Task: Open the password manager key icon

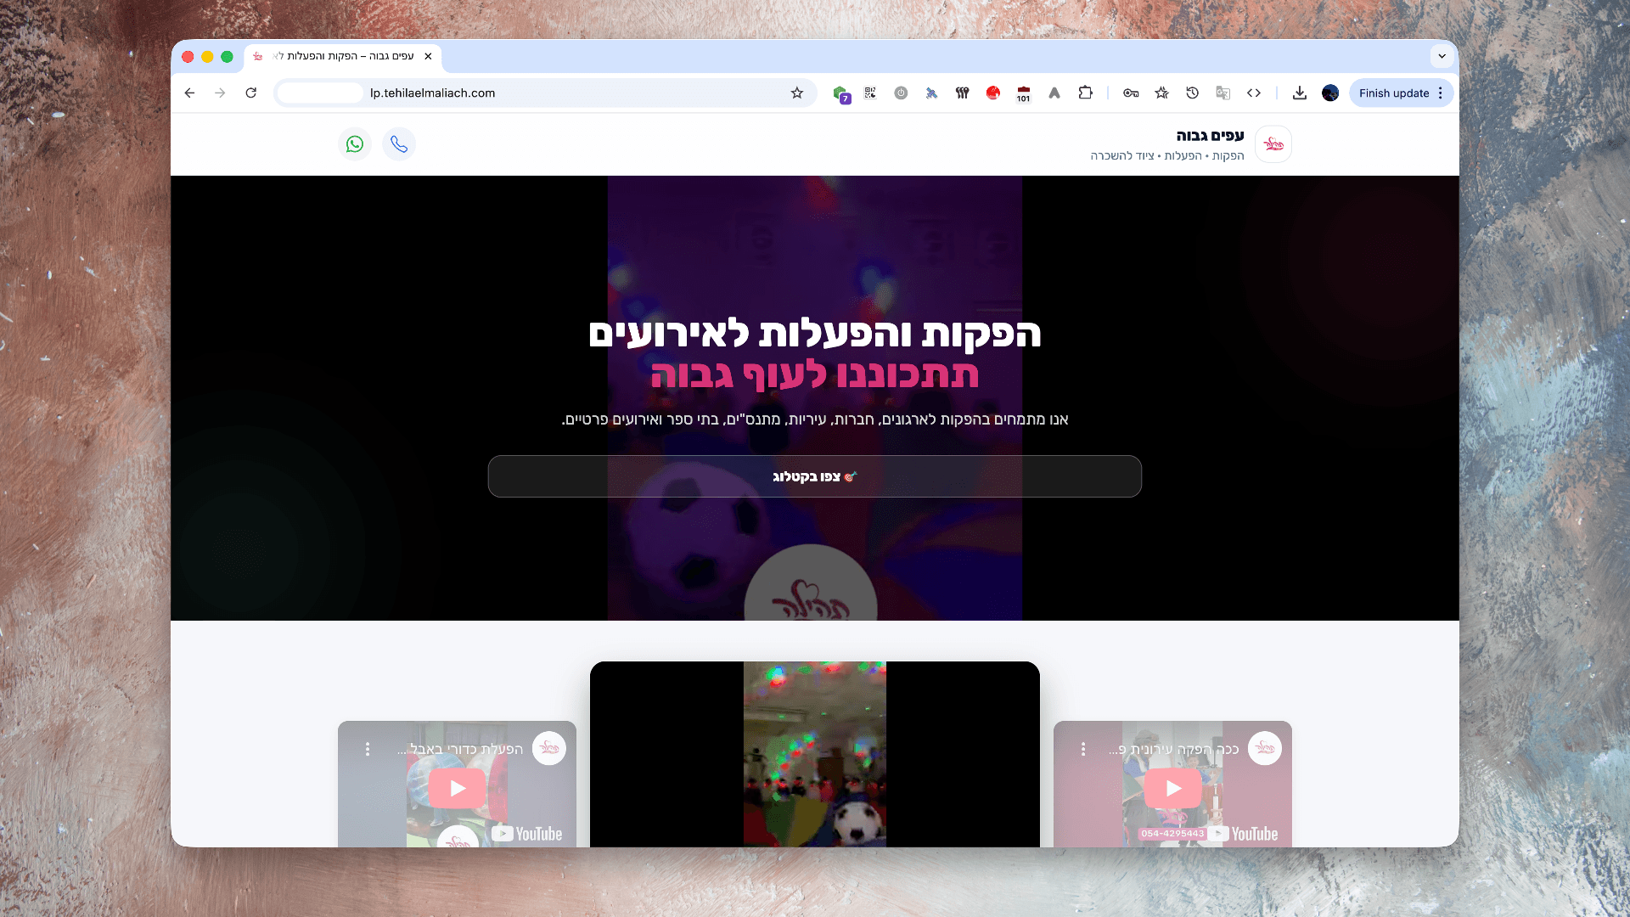Action: [x=1130, y=93]
